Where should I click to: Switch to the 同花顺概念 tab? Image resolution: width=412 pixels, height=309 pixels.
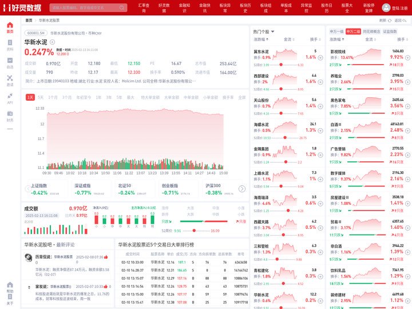(x=371, y=31)
